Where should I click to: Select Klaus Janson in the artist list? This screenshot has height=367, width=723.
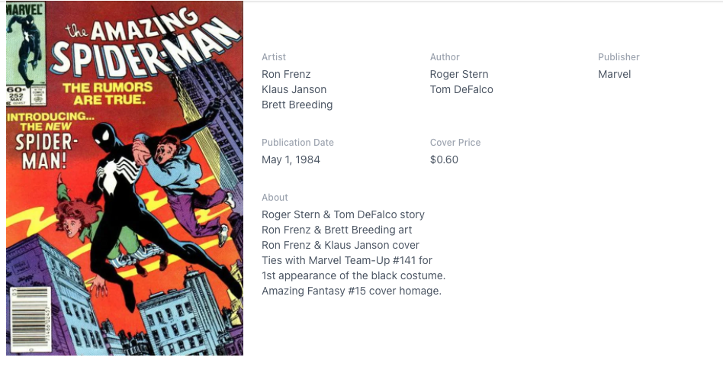tap(294, 89)
